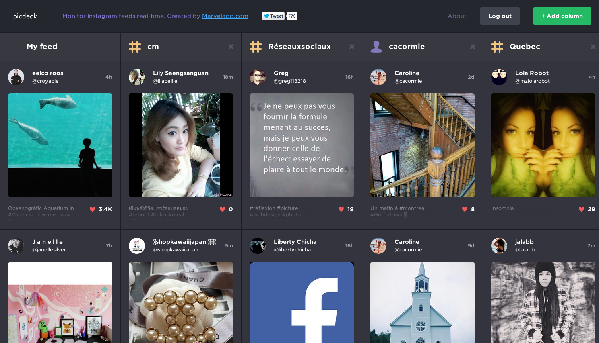This screenshot has width=599, height=343.
Task: Click the user icon of cacormie column
Action: pyautogui.click(x=376, y=47)
